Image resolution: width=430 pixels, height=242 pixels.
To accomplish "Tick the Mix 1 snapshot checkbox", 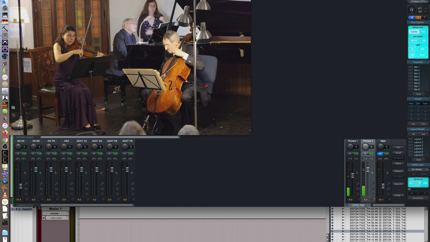I will point(411,67).
